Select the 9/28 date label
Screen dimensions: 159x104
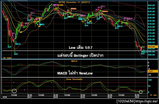pos(56,97)
